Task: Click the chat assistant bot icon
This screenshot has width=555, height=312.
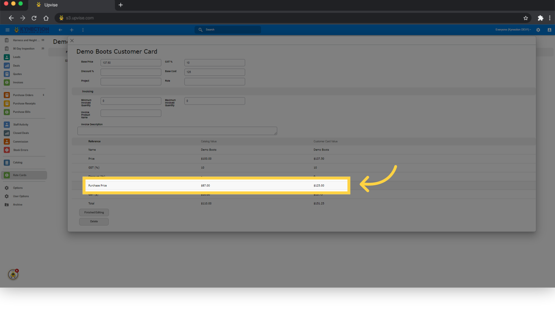Action: coord(13,274)
